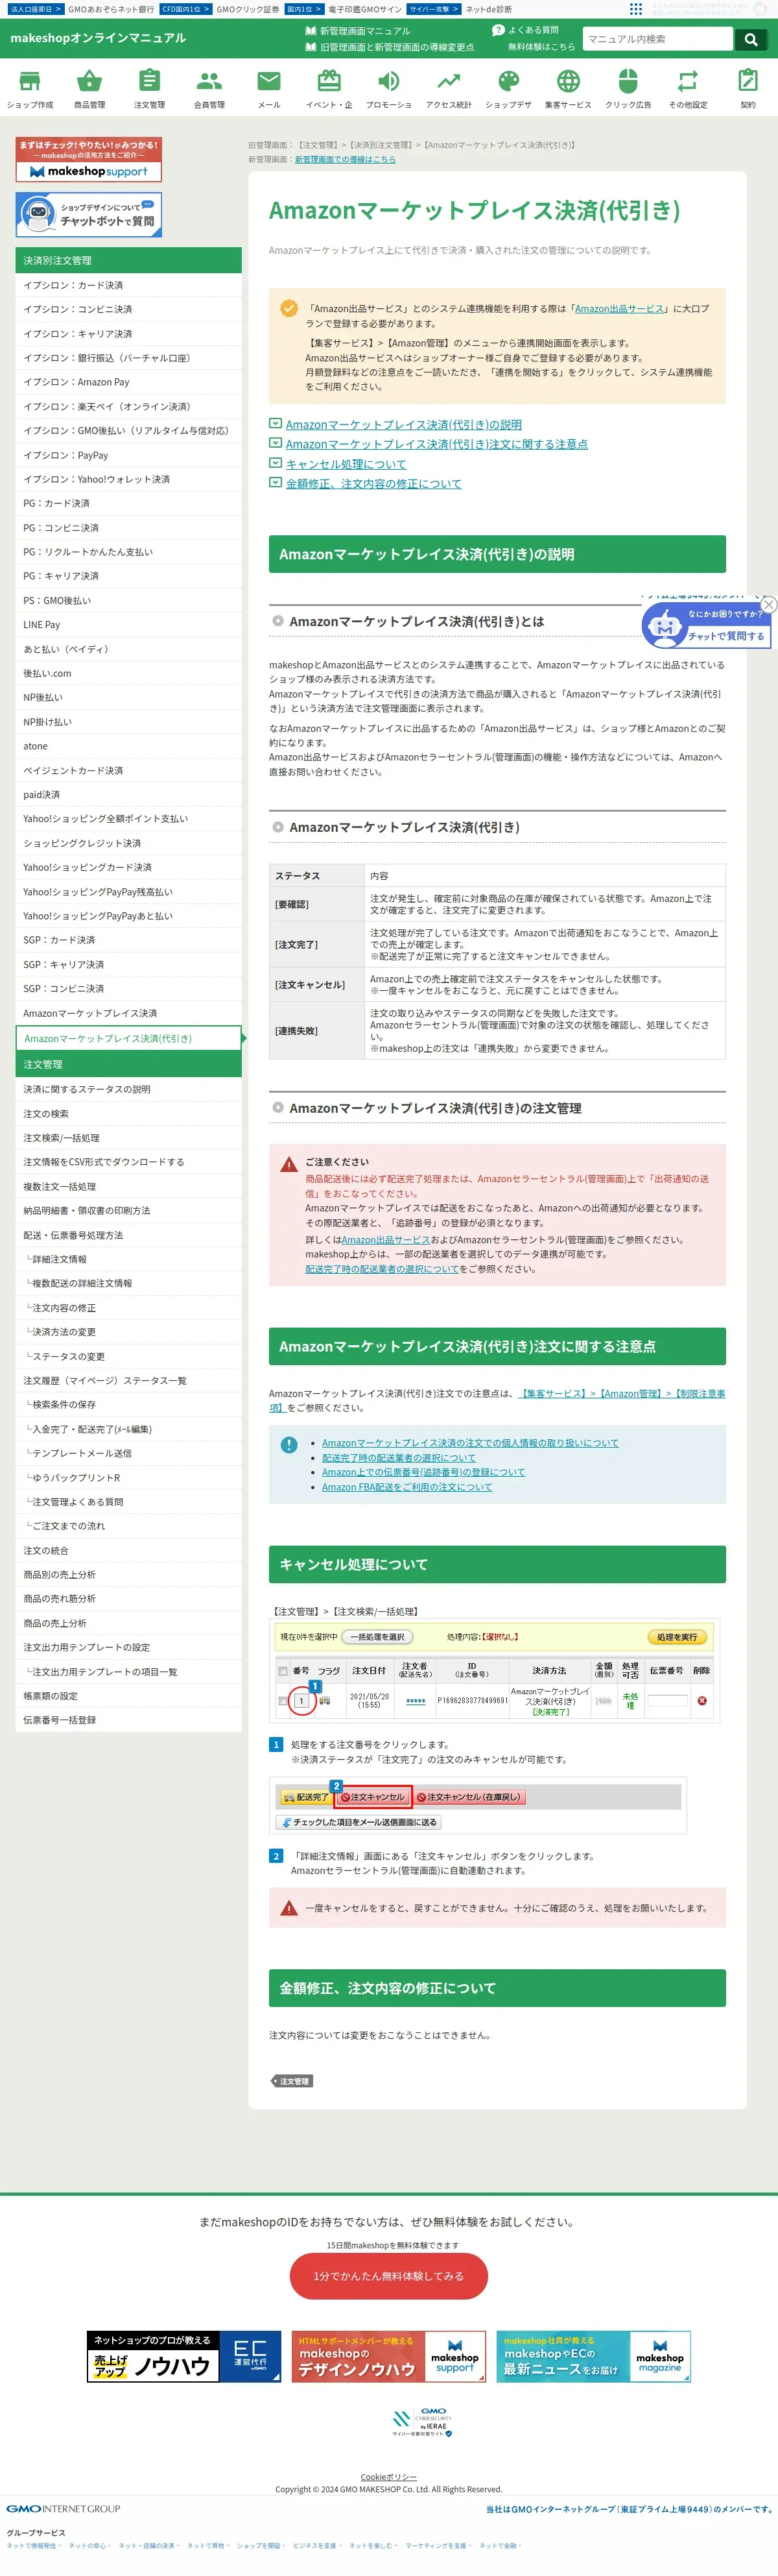Open the デザインノウハウ banner
Screen dimensions: 778x2576
pos(388,2357)
